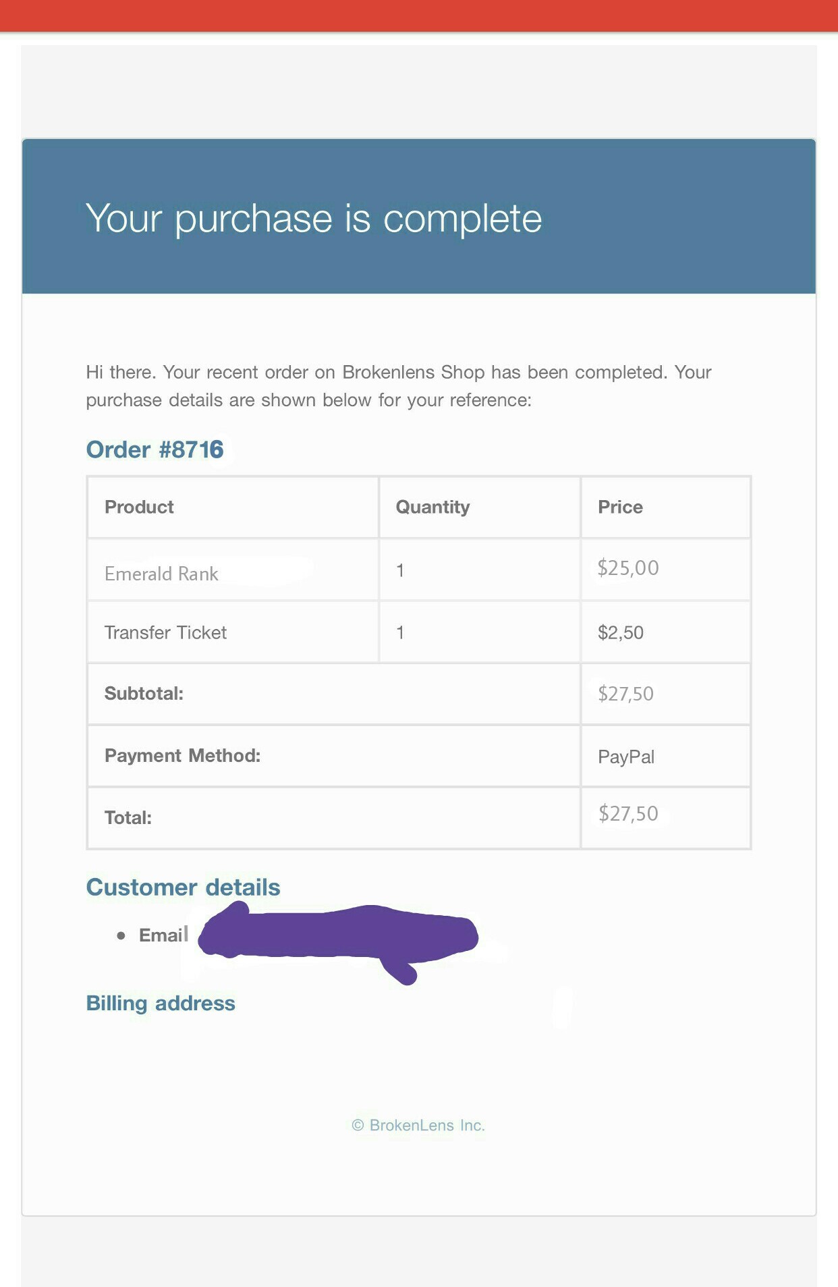Click the PayPal payment method value
The image size is (838, 1287).
click(x=626, y=757)
